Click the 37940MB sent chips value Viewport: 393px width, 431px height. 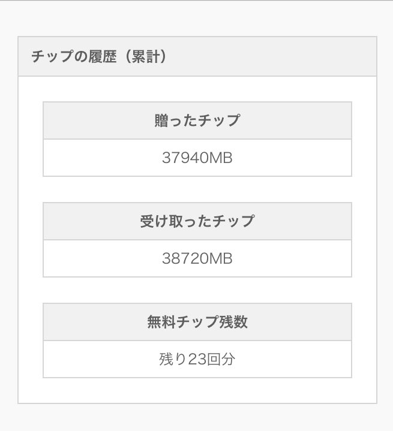tap(197, 158)
